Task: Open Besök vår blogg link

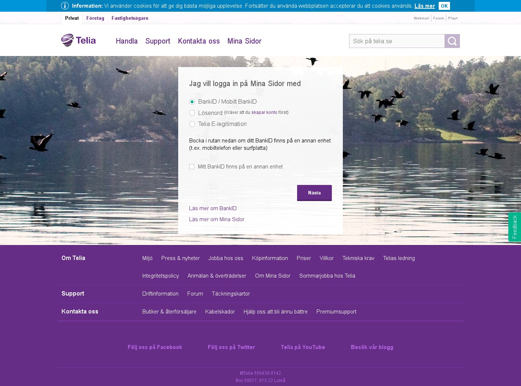Action: pyautogui.click(x=372, y=347)
